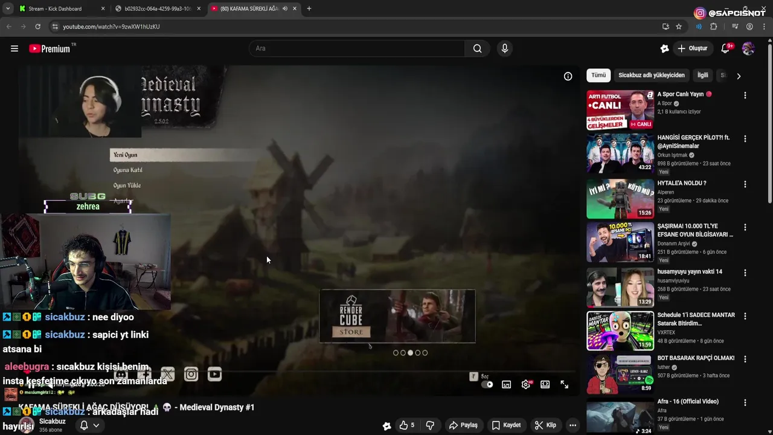Open the Chrome three-dot menu
Image resolution: width=773 pixels, height=435 pixels.
pyautogui.click(x=764, y=27)
